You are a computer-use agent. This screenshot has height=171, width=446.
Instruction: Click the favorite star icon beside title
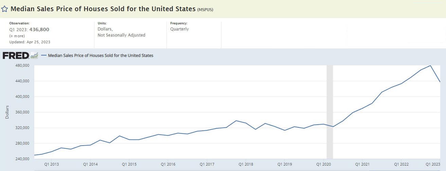(x=4, y=9)
